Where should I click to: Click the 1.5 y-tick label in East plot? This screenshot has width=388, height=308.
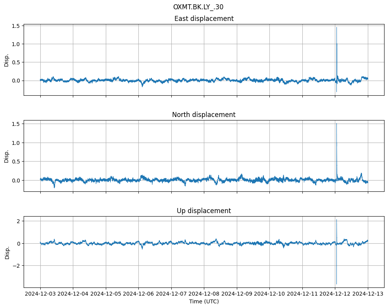pos(16,26)
